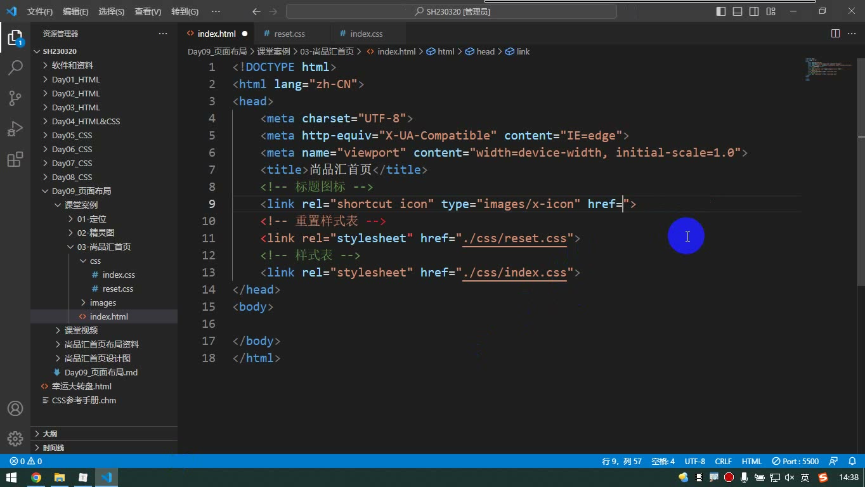Expand the 软件和资料 folder
Image resolution: width=865 pixels, height=487 pixels.
[x=104, y=65]
